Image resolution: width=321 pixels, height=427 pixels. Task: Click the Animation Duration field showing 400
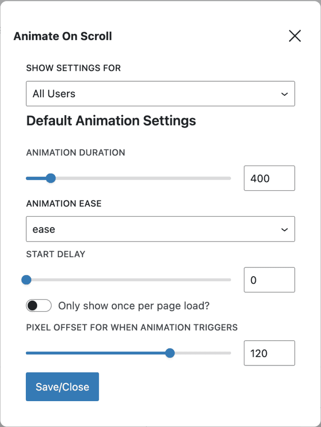(x=269, y=178)
